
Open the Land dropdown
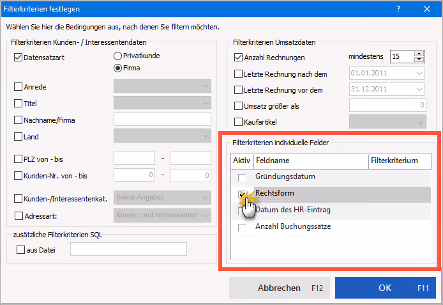[162, 136]
